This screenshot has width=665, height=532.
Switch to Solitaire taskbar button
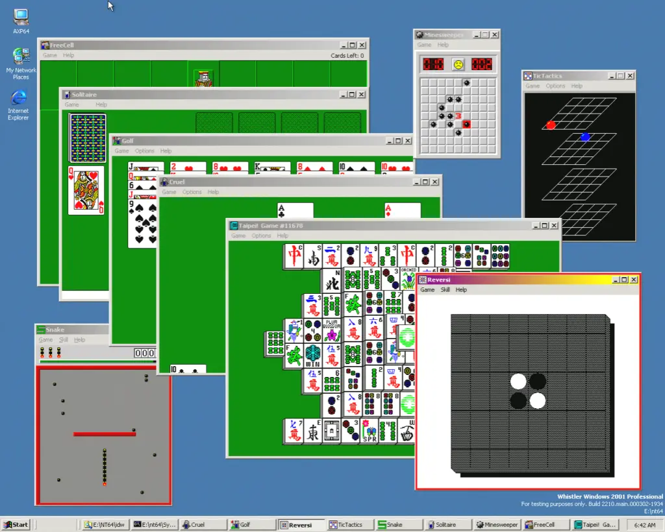[x=448, y=524]
